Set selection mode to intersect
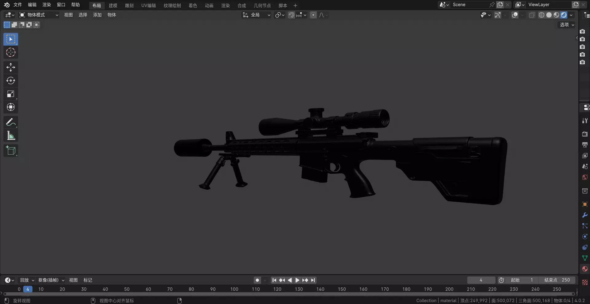 pos(36,25)
